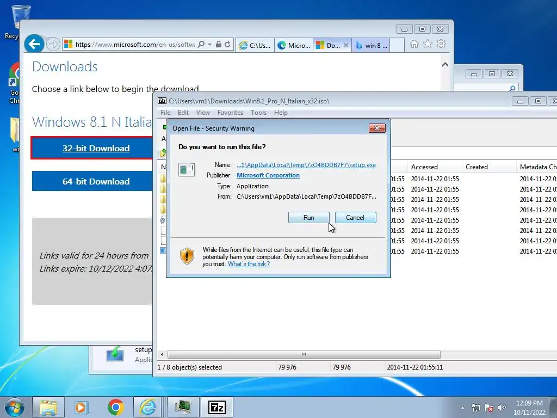557x418 pixels.
Task: Click the Downloads heading text
Action: (x=65, y=67)
